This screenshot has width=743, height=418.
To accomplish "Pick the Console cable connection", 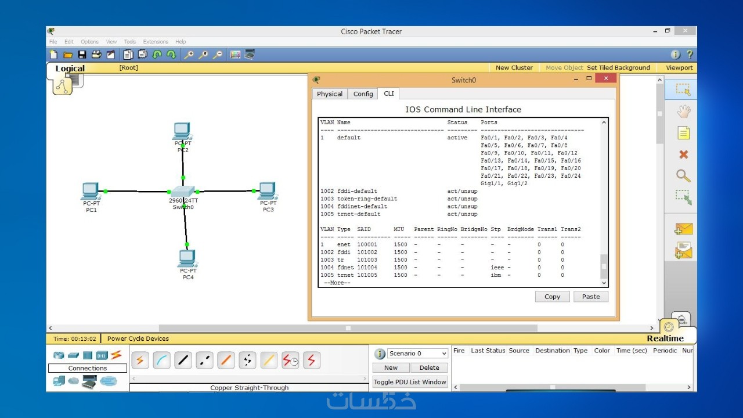I will (x=161, y=361).
